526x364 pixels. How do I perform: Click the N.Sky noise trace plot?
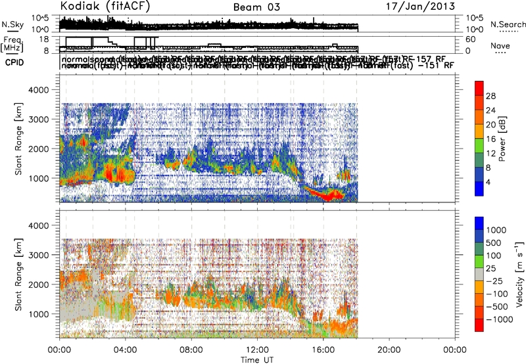click(208, 24)
